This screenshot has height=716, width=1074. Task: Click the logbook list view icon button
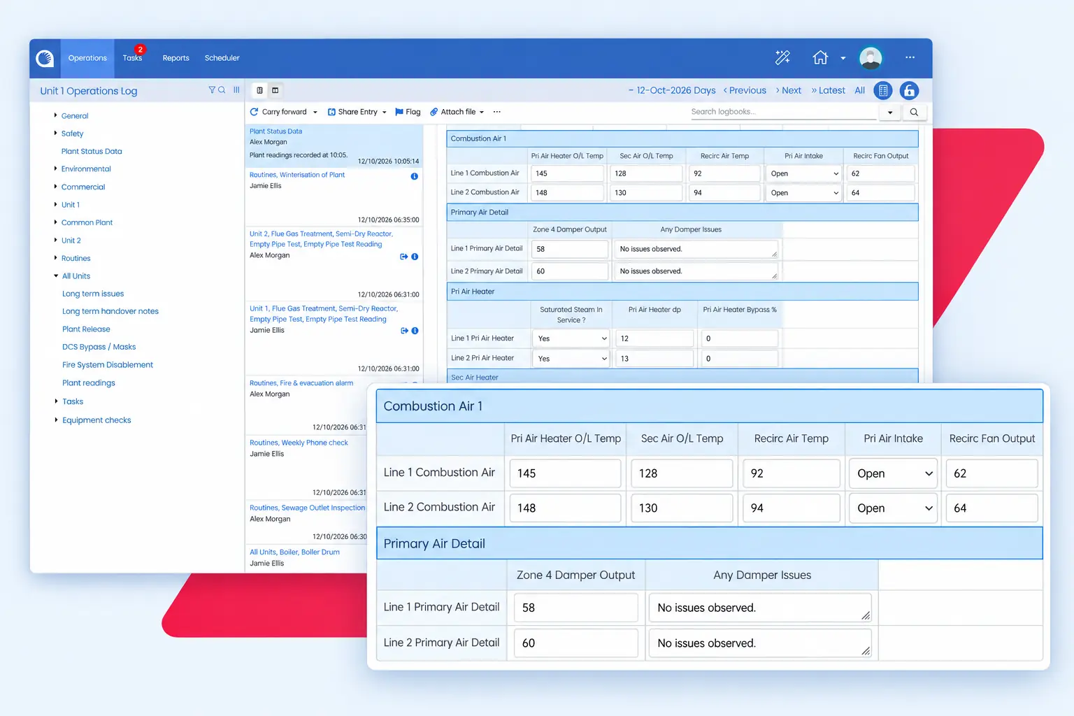click(x=883, y=91)
